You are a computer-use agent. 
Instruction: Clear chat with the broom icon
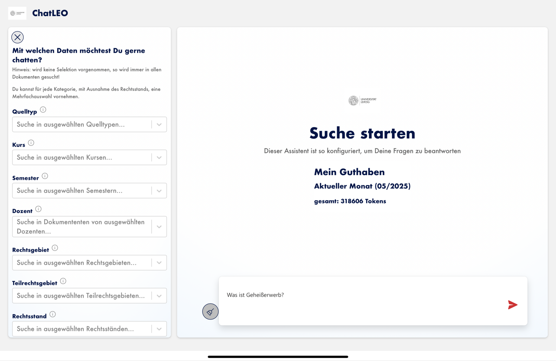pyautogui.click(x=210, y=312)
